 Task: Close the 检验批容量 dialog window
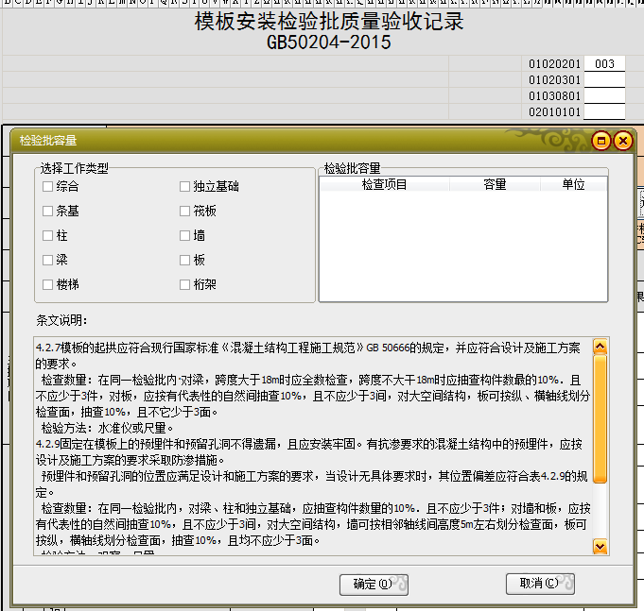621,141
